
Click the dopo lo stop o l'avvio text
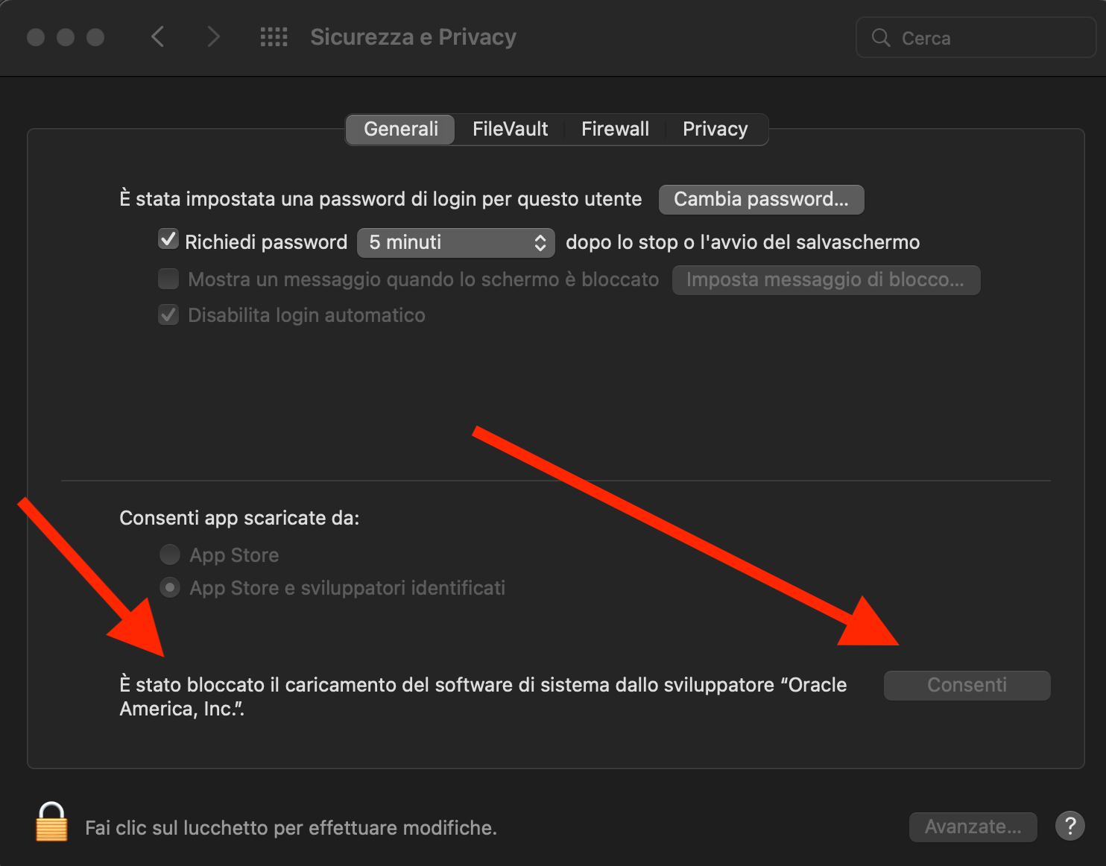(x=742, y=242)
